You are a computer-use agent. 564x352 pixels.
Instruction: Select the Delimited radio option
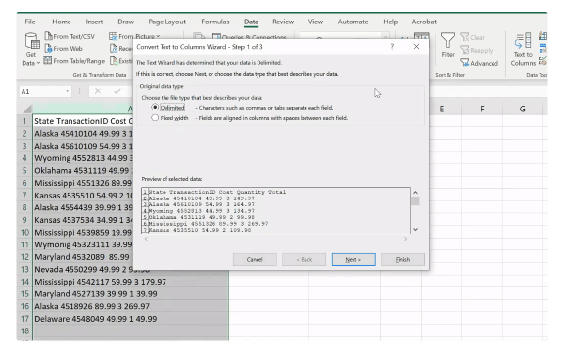pyautogui.click(x=155, y=107)
